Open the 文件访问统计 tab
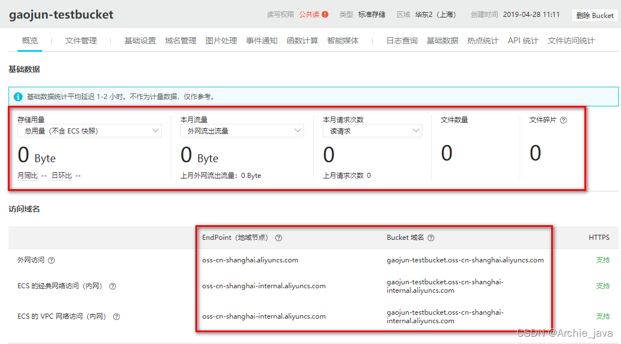The image size is (621, 344). coord(571,41)
